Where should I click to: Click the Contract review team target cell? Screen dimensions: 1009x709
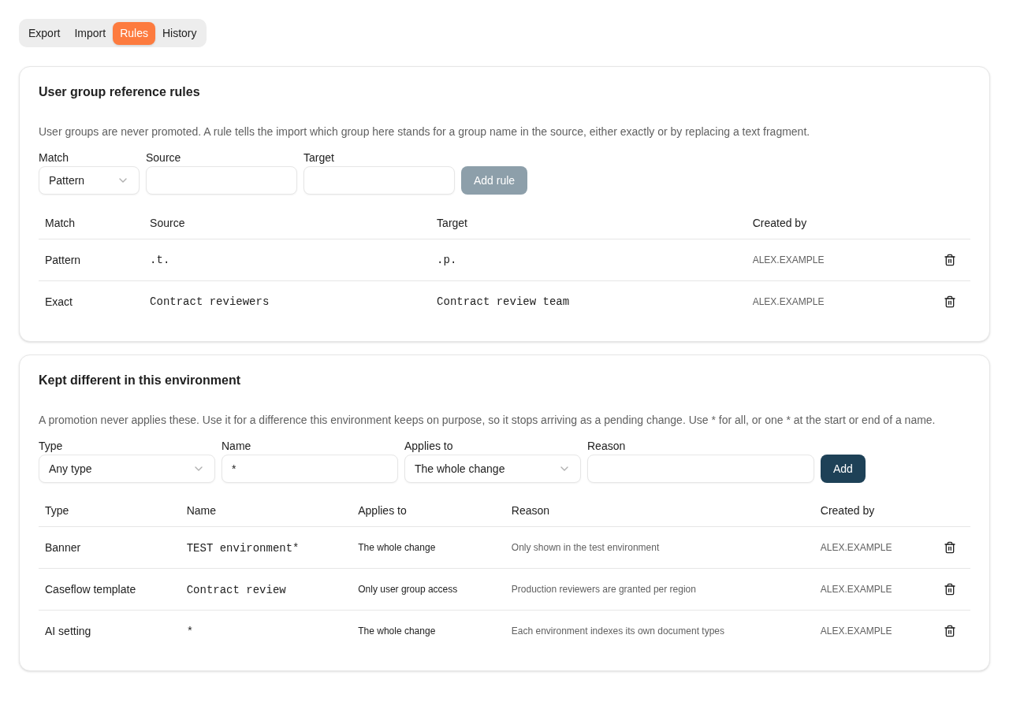(503, 302)
